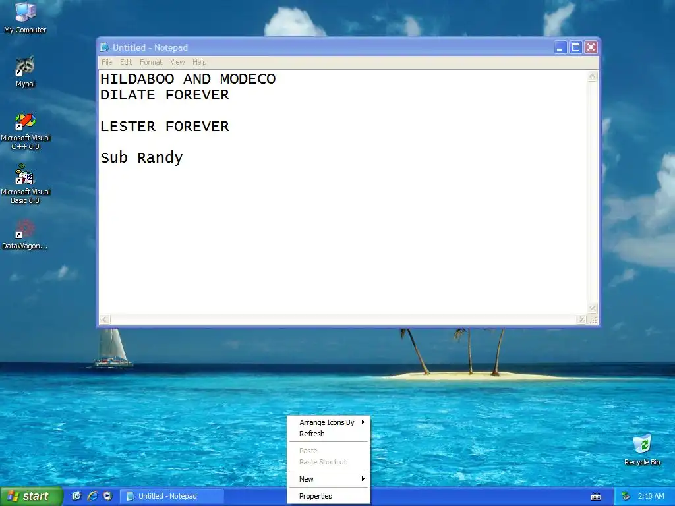Click on 'DILATE FOREVER' line

164,95
